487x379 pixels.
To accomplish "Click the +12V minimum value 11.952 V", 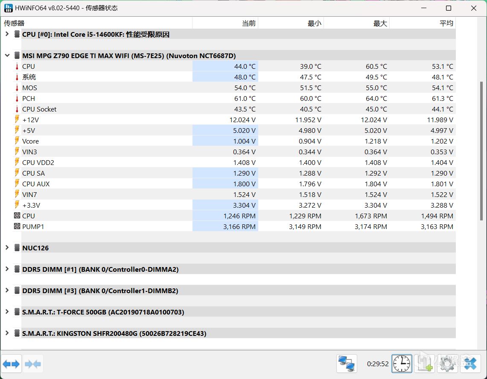I will tap(308, 120).
